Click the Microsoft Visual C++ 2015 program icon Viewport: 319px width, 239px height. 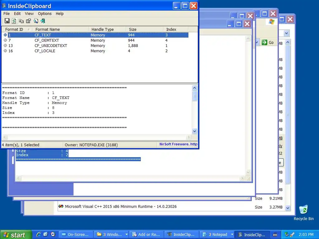(61, 206)
